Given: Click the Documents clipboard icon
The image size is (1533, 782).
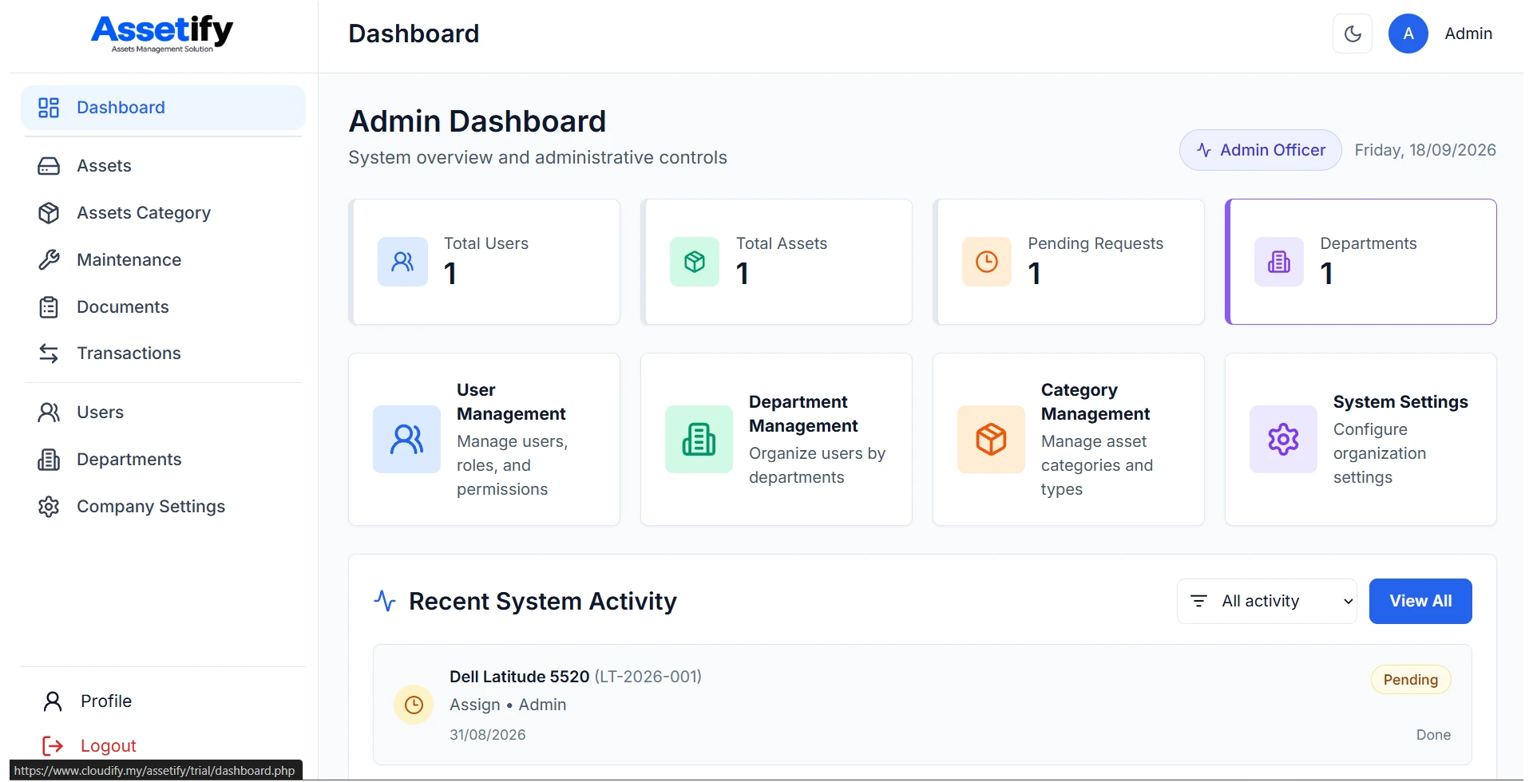Looking at the screenshot, I should click(x=49, y=307).
